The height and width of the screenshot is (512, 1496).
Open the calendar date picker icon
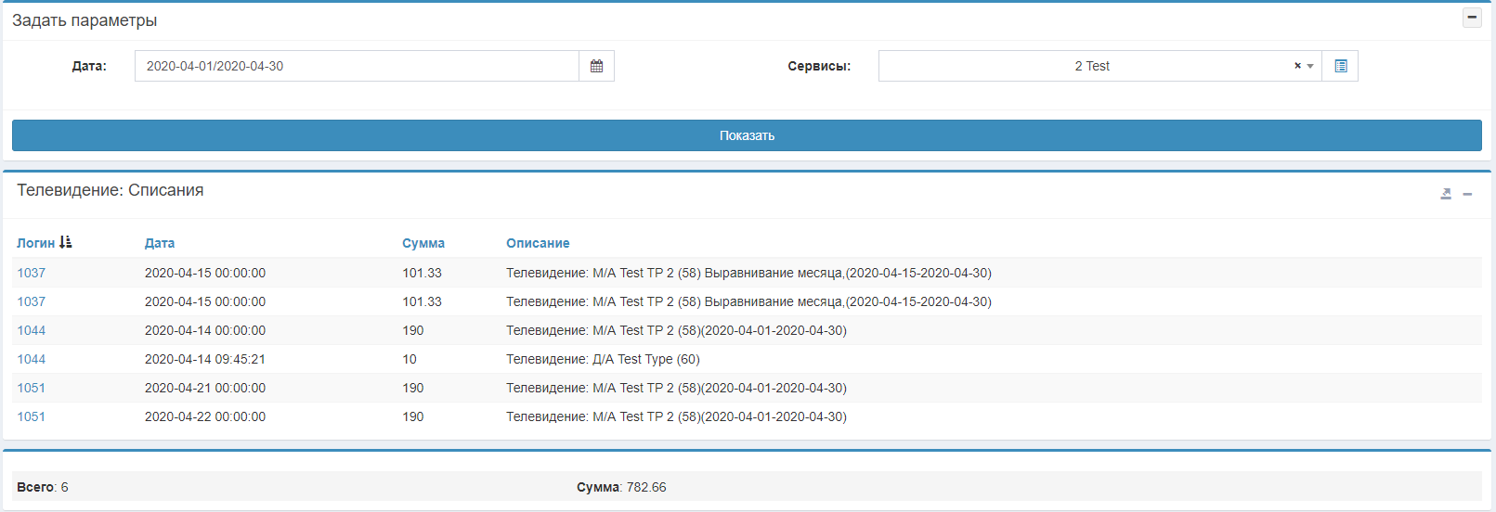[596, 66]
